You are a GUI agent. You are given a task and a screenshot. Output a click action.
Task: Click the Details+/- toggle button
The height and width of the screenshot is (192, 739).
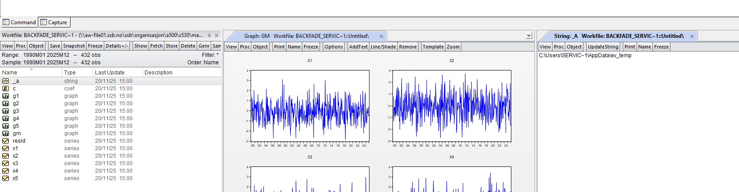(117, 46)
